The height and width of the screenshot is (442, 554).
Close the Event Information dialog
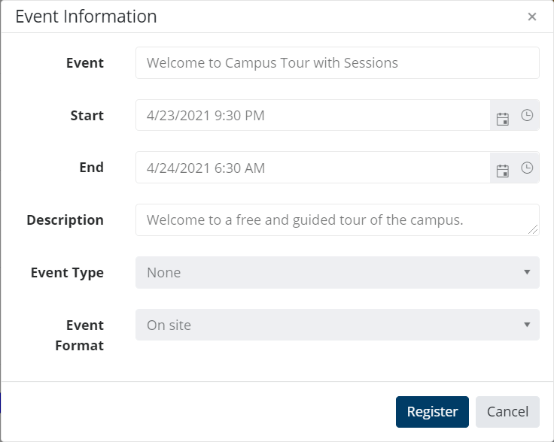point(532,17)
